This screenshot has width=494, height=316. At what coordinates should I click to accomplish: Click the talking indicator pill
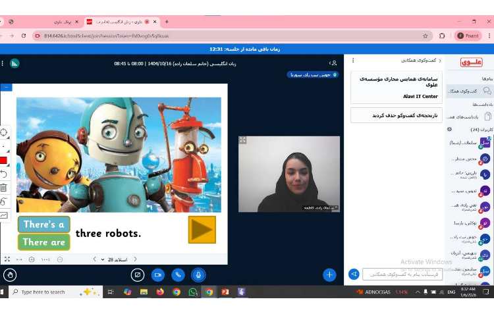coord(312,75)
